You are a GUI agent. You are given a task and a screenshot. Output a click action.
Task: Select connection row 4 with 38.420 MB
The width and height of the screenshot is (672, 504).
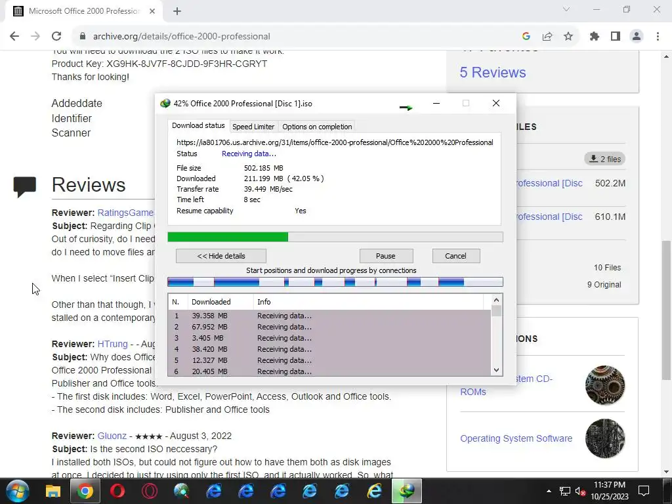329,349
